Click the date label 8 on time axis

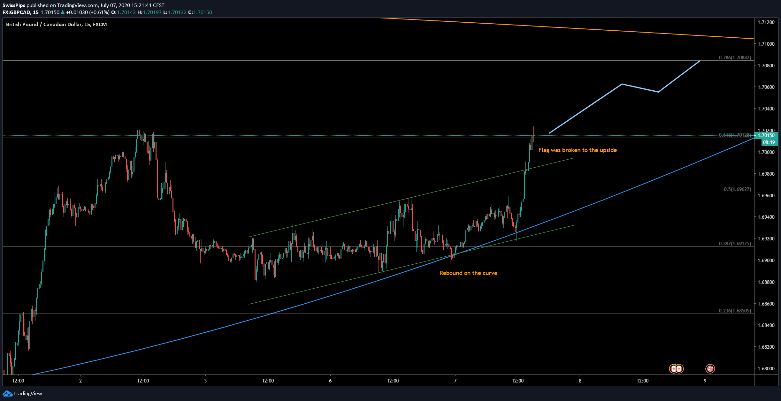coord(580,381)
